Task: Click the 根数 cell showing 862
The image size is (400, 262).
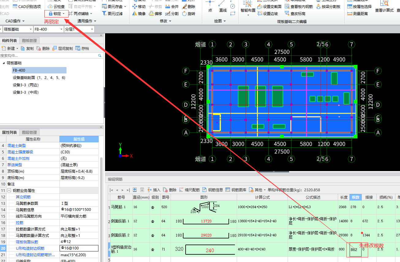Action: pyautogui.click(x=355, y=249)
